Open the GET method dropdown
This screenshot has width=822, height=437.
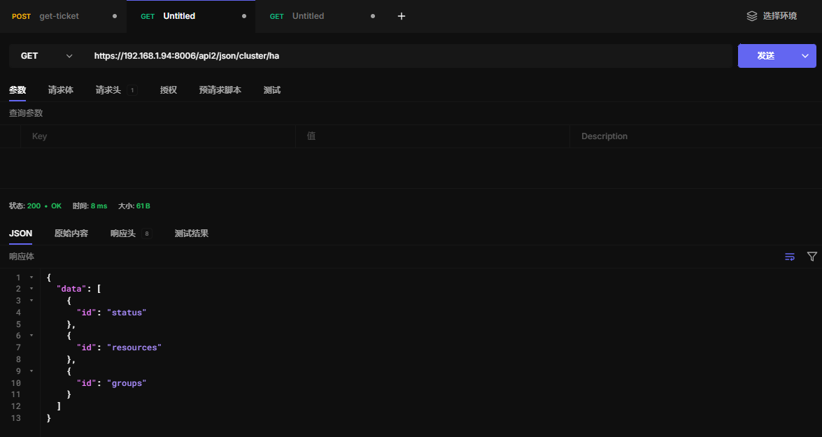click(47, 56)
